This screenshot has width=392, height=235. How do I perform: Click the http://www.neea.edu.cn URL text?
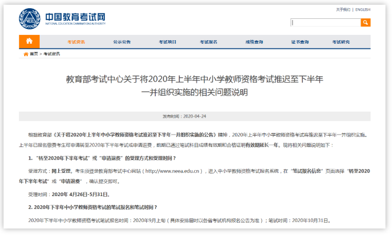(x=172, y=171)
